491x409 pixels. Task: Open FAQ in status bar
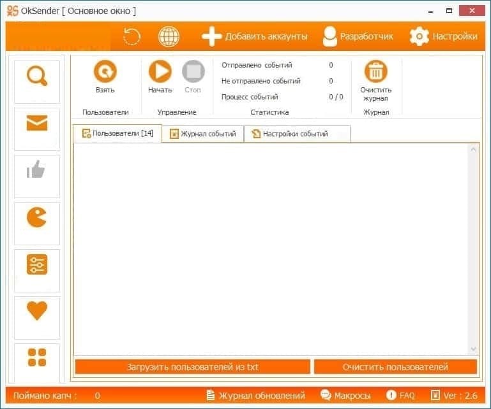[x=400, y=396]
